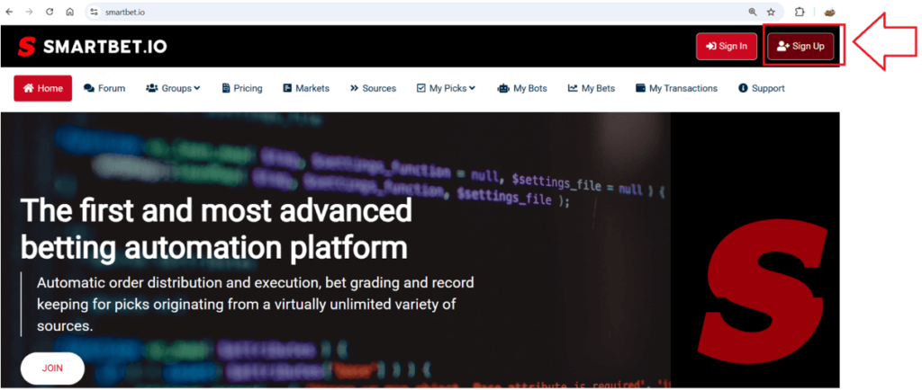Click the browser back arrow
Image resolution: width=922 pixels, height=390 pixels.
tap(10, 12)
